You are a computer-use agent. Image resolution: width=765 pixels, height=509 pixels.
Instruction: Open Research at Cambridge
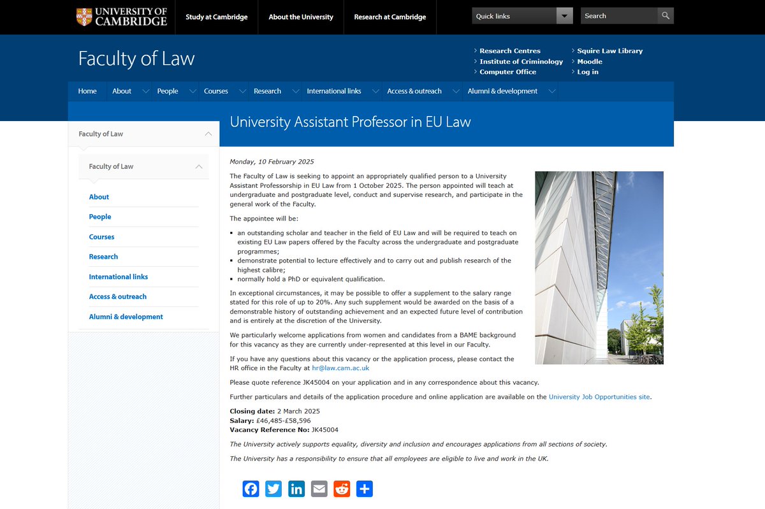pos(390,17)
